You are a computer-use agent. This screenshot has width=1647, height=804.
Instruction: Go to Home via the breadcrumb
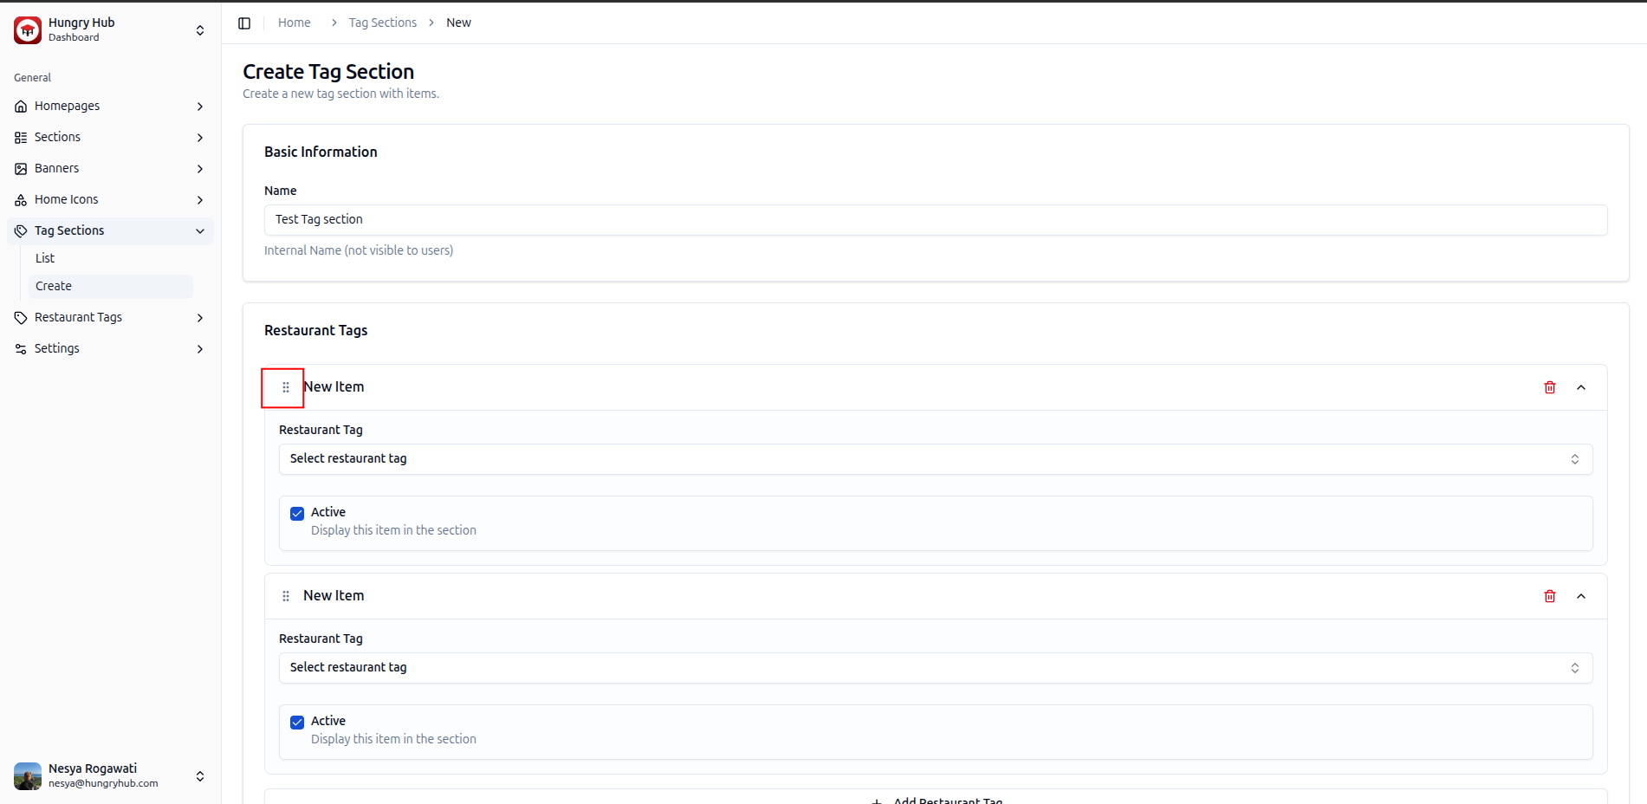tap(294, 23)
